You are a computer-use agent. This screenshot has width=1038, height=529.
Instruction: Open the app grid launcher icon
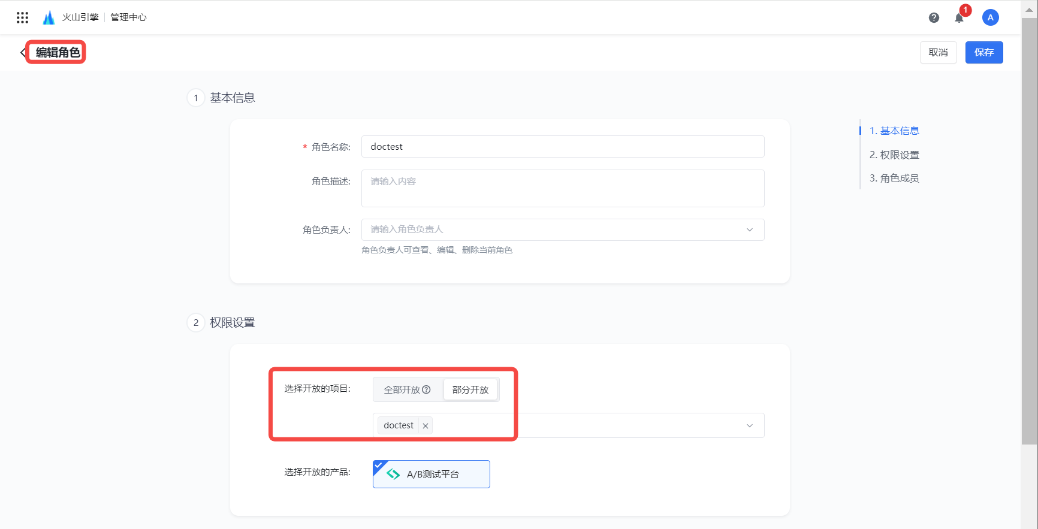coord(22,17)
